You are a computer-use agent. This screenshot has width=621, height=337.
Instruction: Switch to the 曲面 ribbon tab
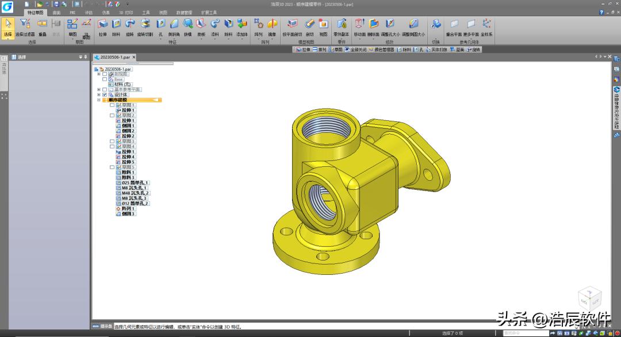(x=56, y=13)
